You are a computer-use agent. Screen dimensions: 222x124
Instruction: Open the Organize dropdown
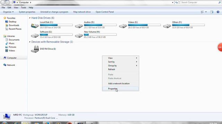8,12
